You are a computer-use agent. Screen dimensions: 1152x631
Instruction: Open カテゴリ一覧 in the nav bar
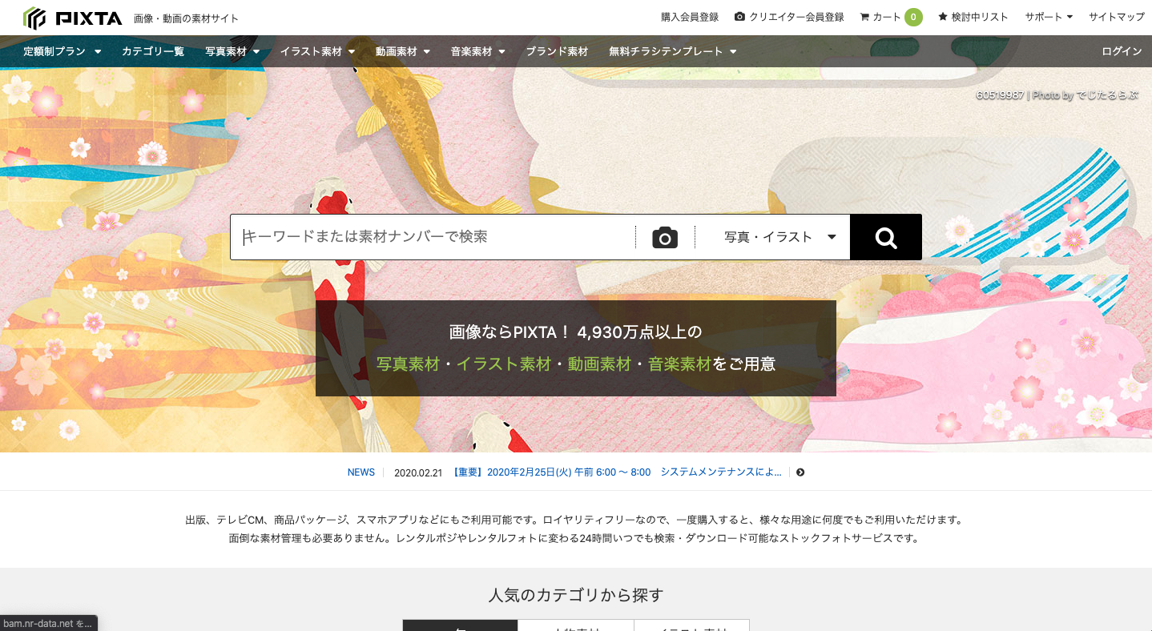[x=153, y=51]
